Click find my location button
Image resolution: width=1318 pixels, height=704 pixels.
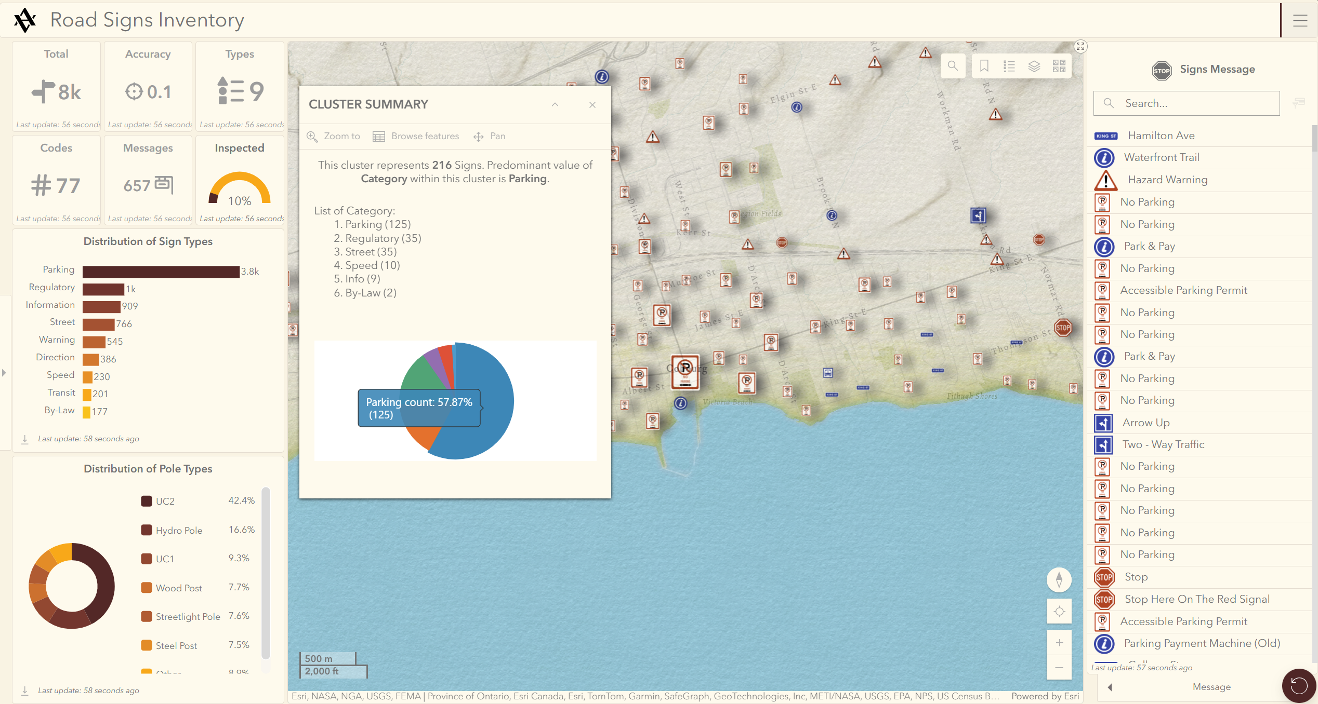[x=1059, y=612]
